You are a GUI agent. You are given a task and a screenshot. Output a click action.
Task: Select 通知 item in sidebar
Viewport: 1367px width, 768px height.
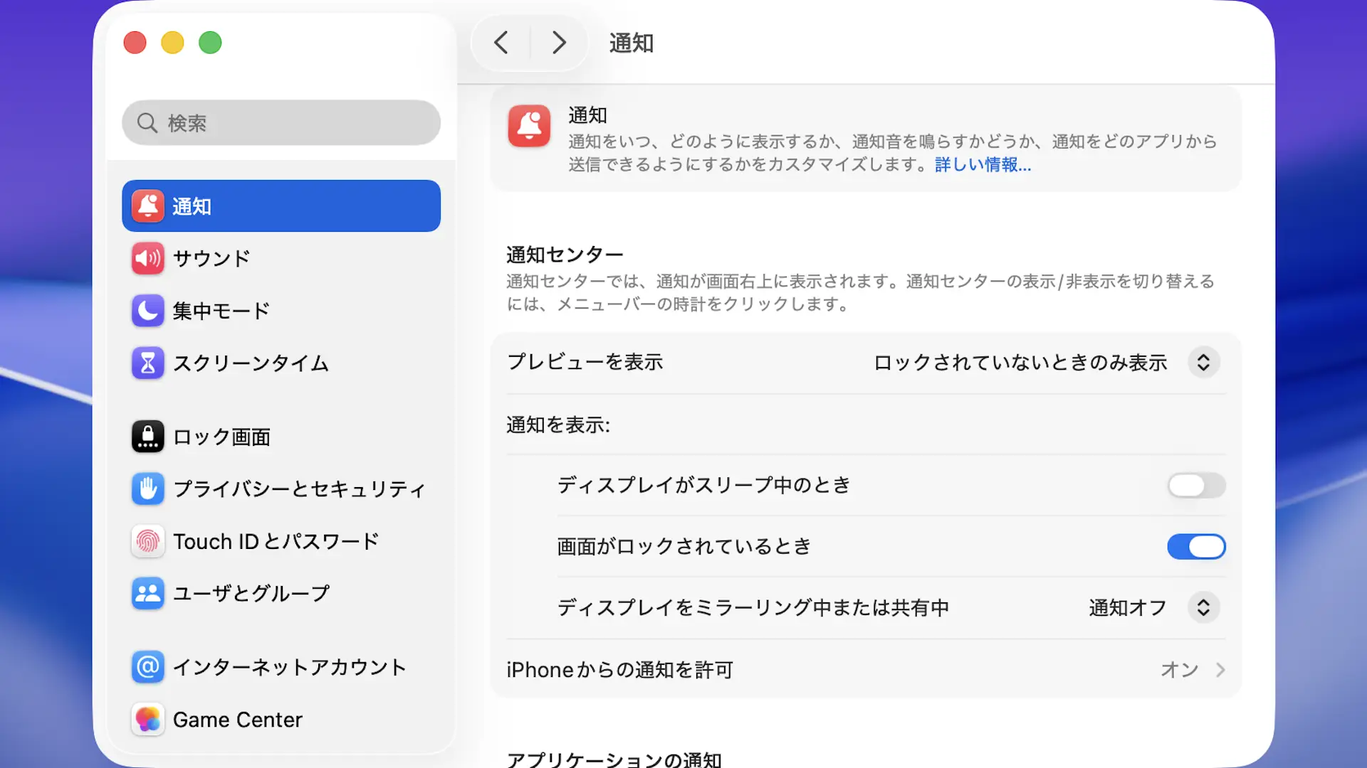(x=281, y=206)
